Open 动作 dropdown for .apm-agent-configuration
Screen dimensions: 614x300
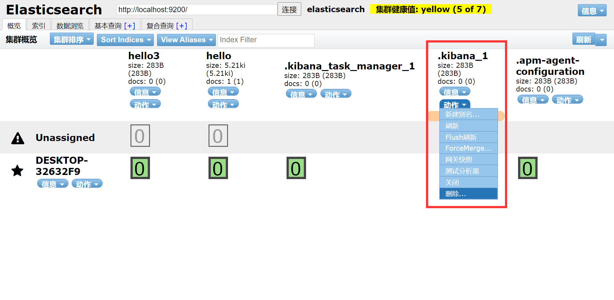click(x=568, y=99)
